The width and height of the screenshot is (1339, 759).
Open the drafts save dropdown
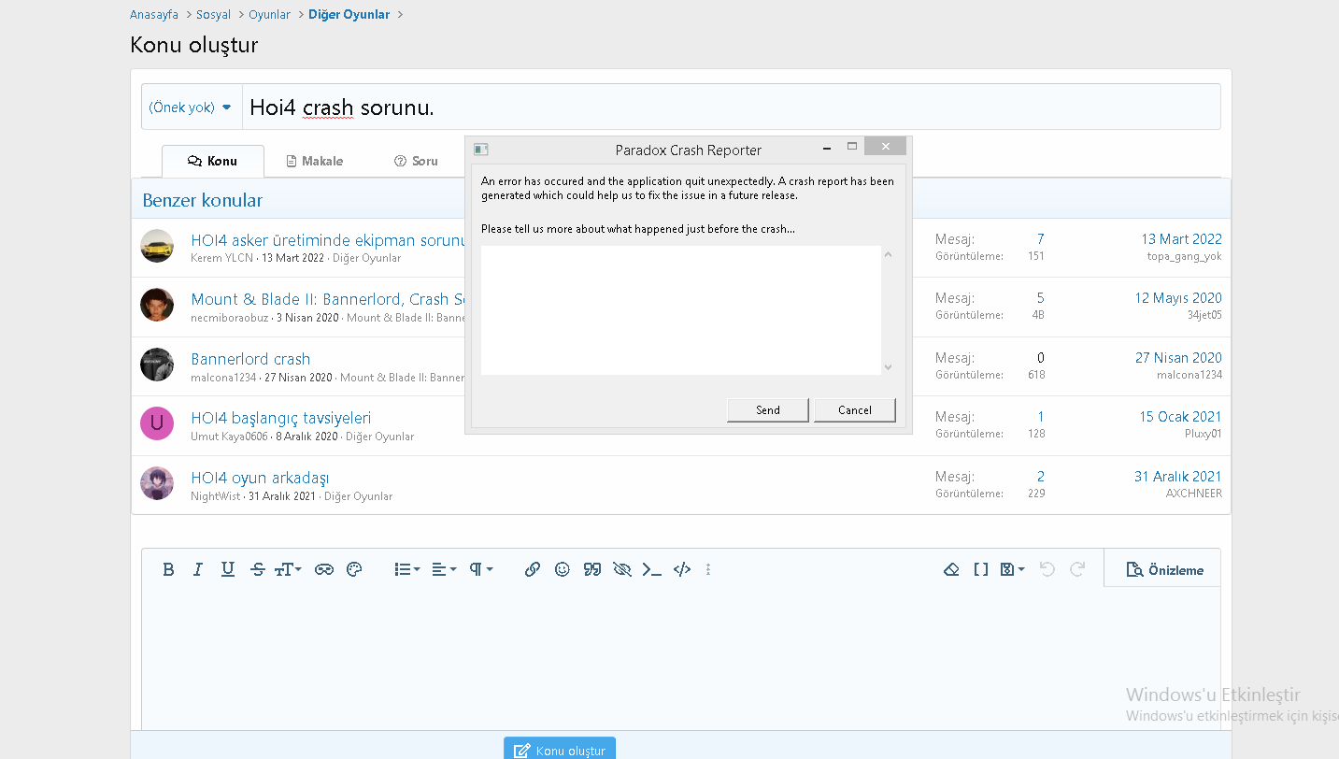[1013, 569]
